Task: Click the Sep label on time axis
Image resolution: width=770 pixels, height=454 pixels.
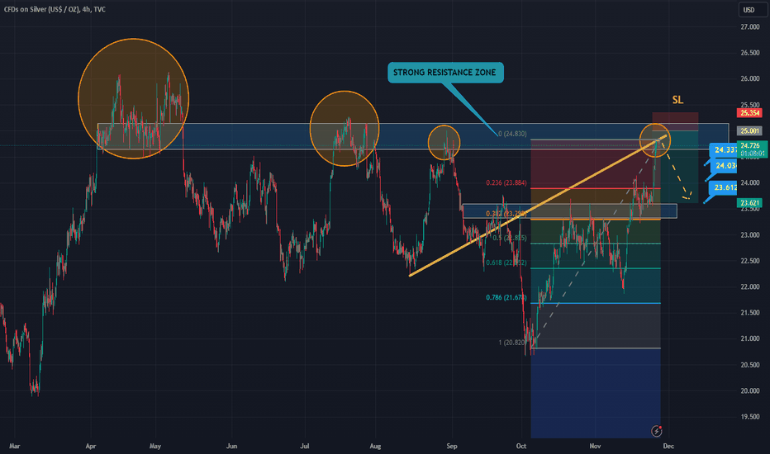Action: point(452,447)
